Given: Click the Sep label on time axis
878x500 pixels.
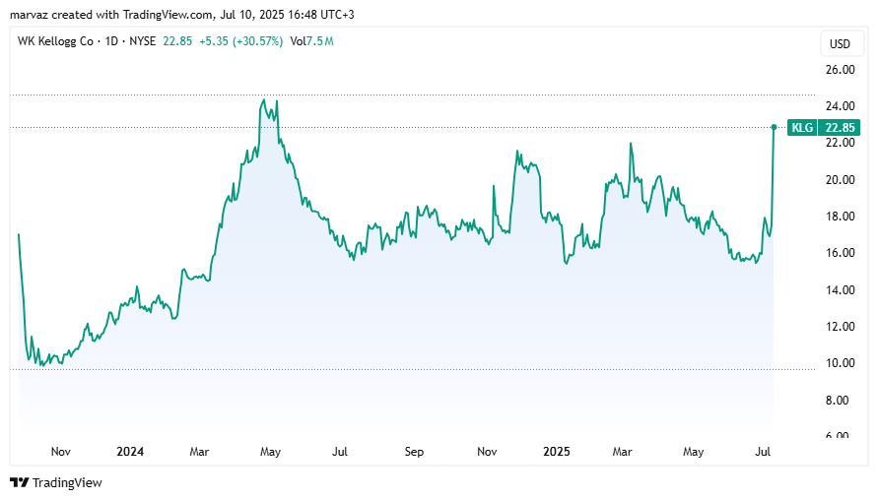Looking at the screenshot, I should (414, 452).
